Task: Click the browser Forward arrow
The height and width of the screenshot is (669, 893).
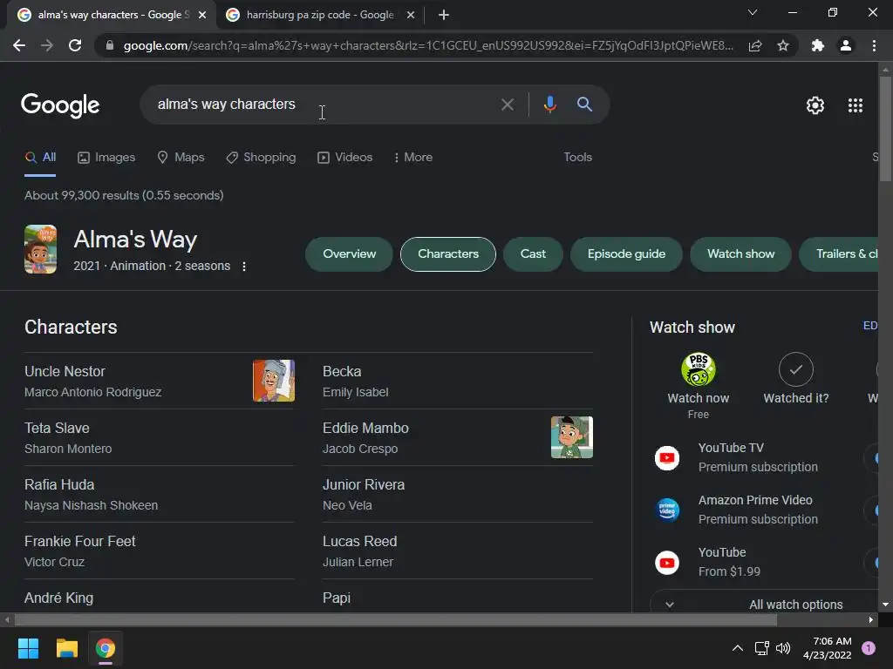Action: pos(47,45)
